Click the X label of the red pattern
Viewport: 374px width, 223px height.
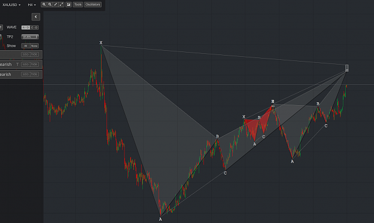(x=244, y=117)
